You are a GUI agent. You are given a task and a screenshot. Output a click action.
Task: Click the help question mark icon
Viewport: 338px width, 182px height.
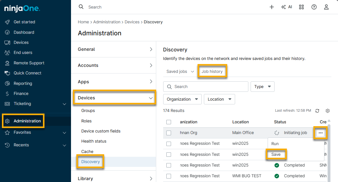tap(314, 7)
